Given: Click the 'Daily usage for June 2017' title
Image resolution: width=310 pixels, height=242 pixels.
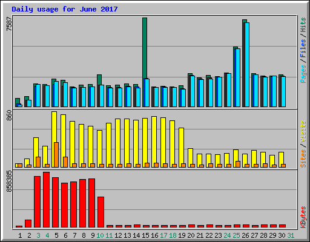Looking at the screenshot, I should click(65, 9).
